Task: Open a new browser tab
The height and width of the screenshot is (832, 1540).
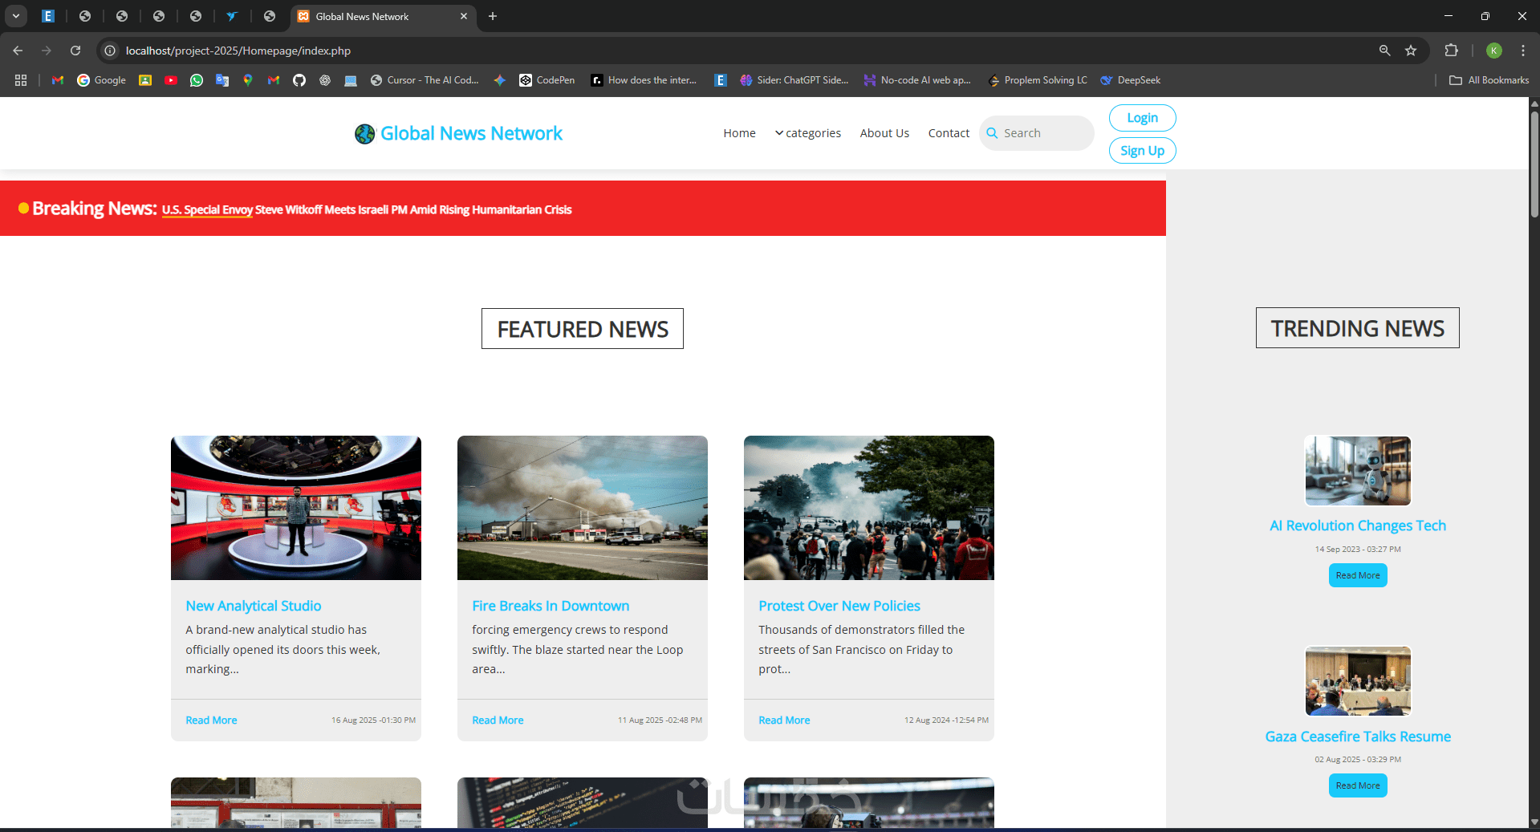Action: 493,16
